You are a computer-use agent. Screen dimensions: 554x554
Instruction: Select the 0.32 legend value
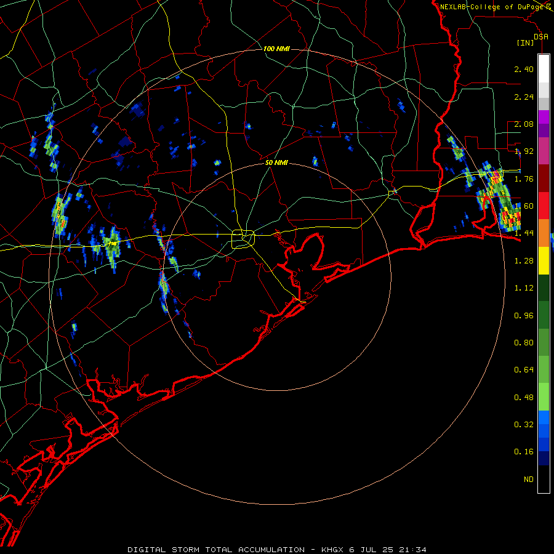coord(524,425)
